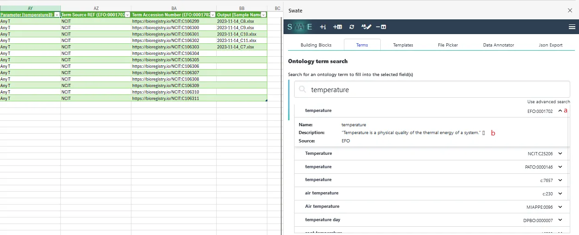Viewport: 579px width, 235px height.
Task: Click cell 2023-11-14_C10.xlsx
Action: point(242,34)
